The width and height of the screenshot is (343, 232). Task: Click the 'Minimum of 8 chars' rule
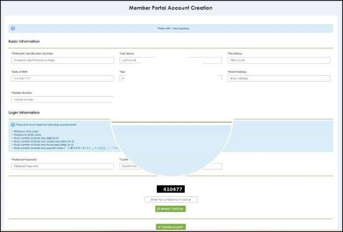pos(26,131)
